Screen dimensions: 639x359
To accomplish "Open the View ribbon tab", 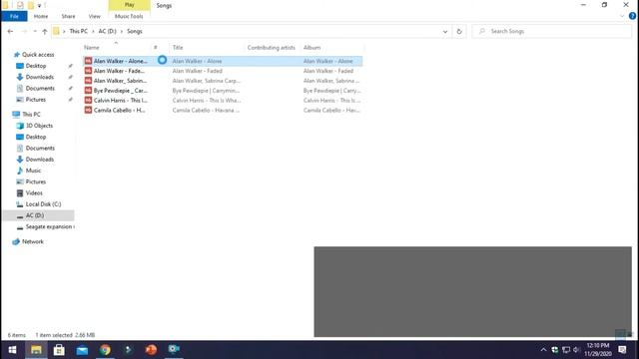I will [94, 16].
